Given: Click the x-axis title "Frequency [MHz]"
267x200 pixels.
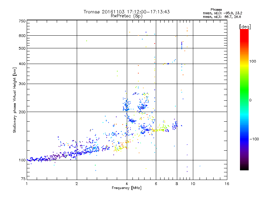Looking at the screenshot, I should tap(126, 188).
